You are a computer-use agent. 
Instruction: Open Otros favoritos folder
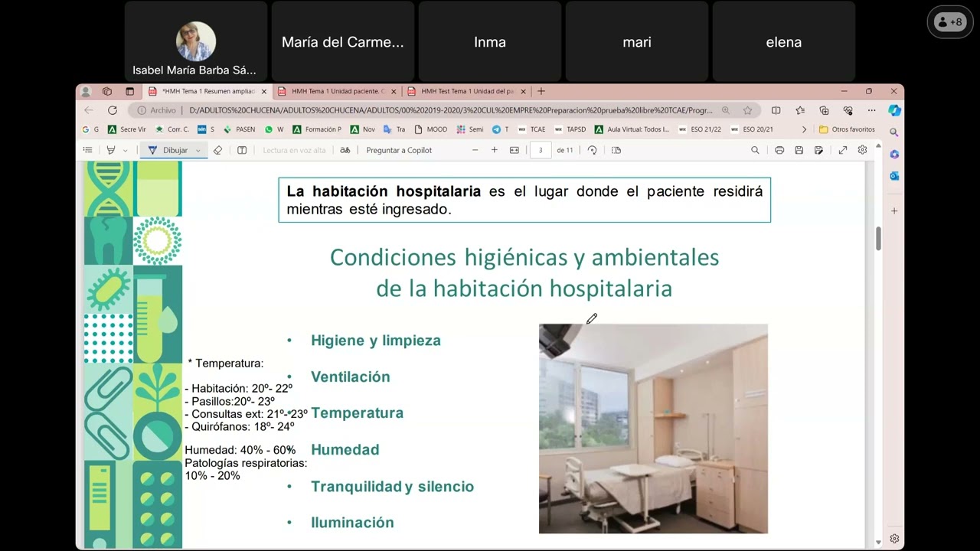(847, 129)
